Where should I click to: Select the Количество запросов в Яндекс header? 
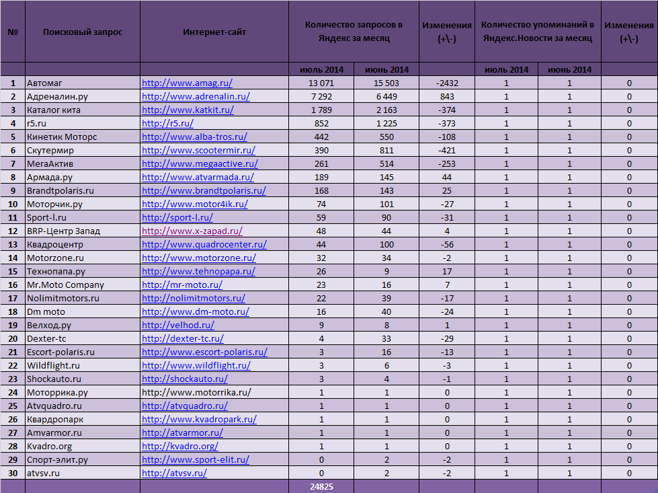point(354,32)
